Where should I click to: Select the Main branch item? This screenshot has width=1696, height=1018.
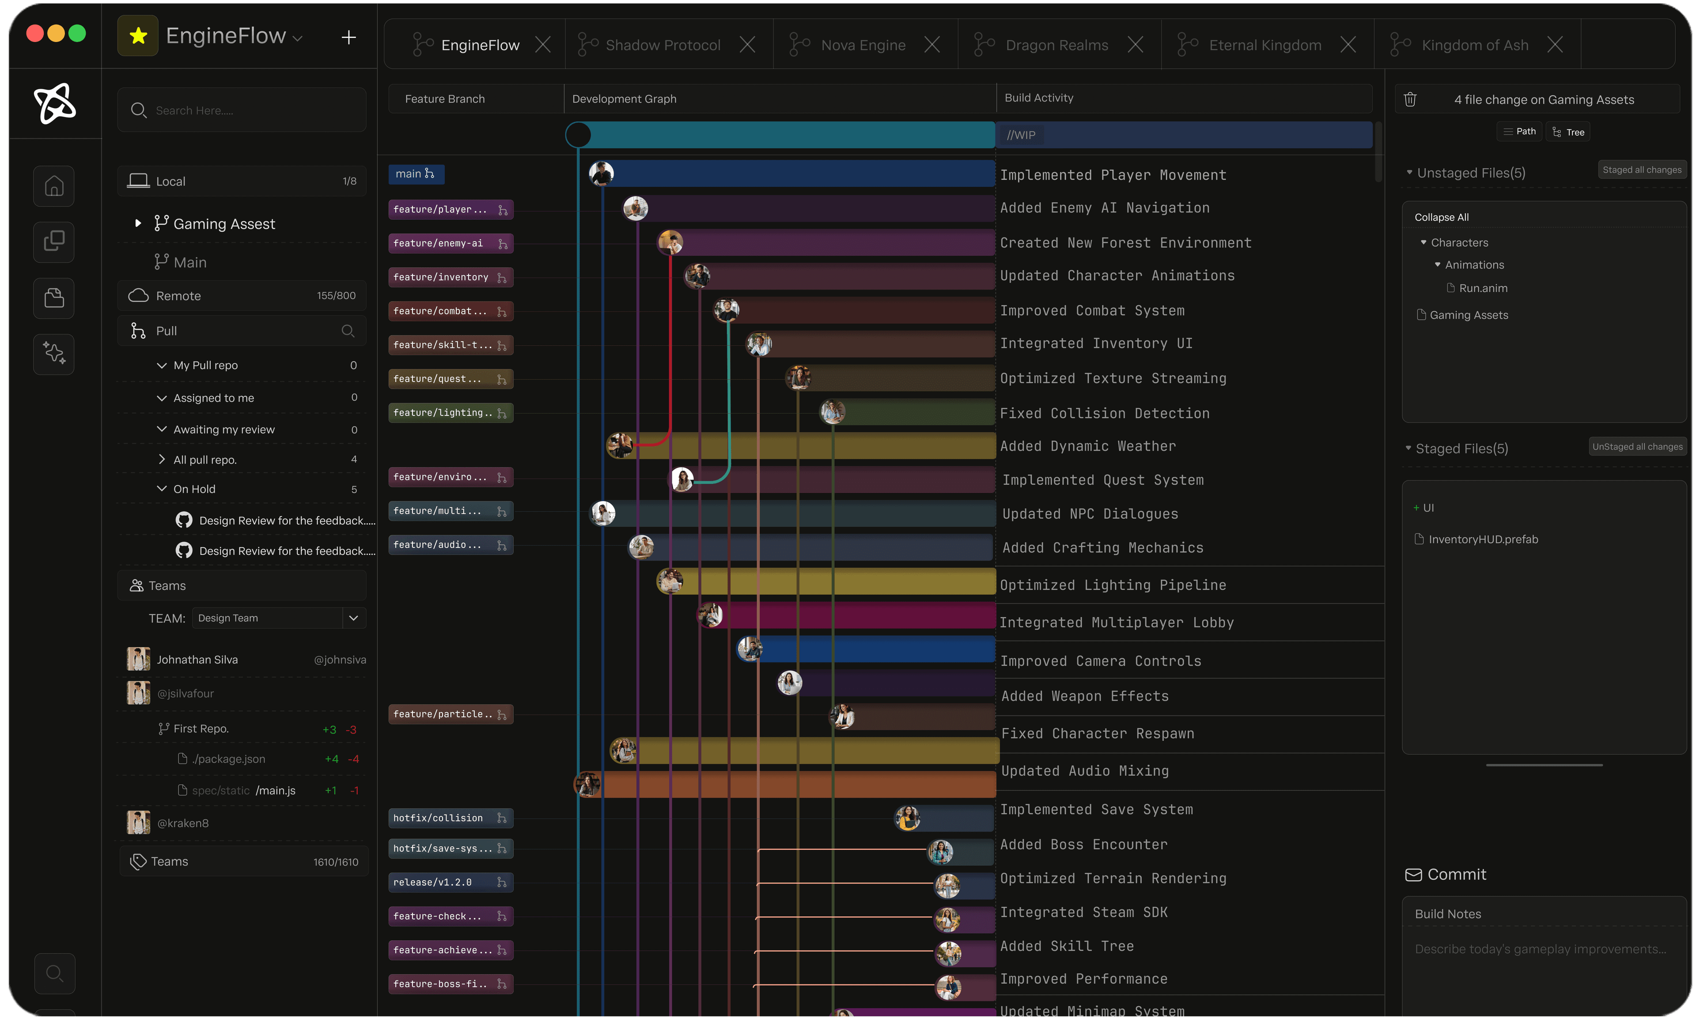(x=180, y=262)
